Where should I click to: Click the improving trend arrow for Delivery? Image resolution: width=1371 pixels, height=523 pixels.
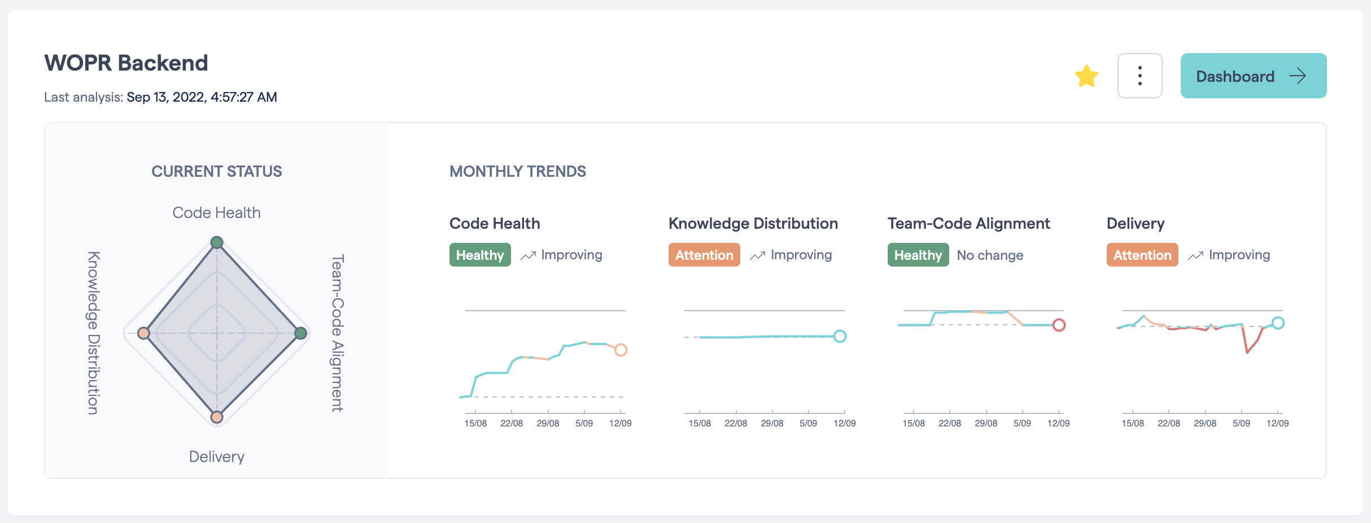[1194, 255]
